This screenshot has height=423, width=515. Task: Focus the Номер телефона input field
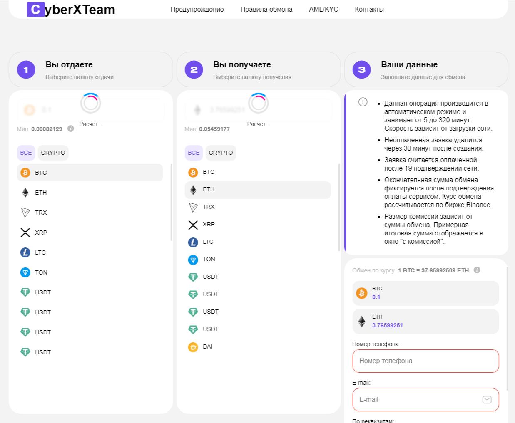point(425,361)
